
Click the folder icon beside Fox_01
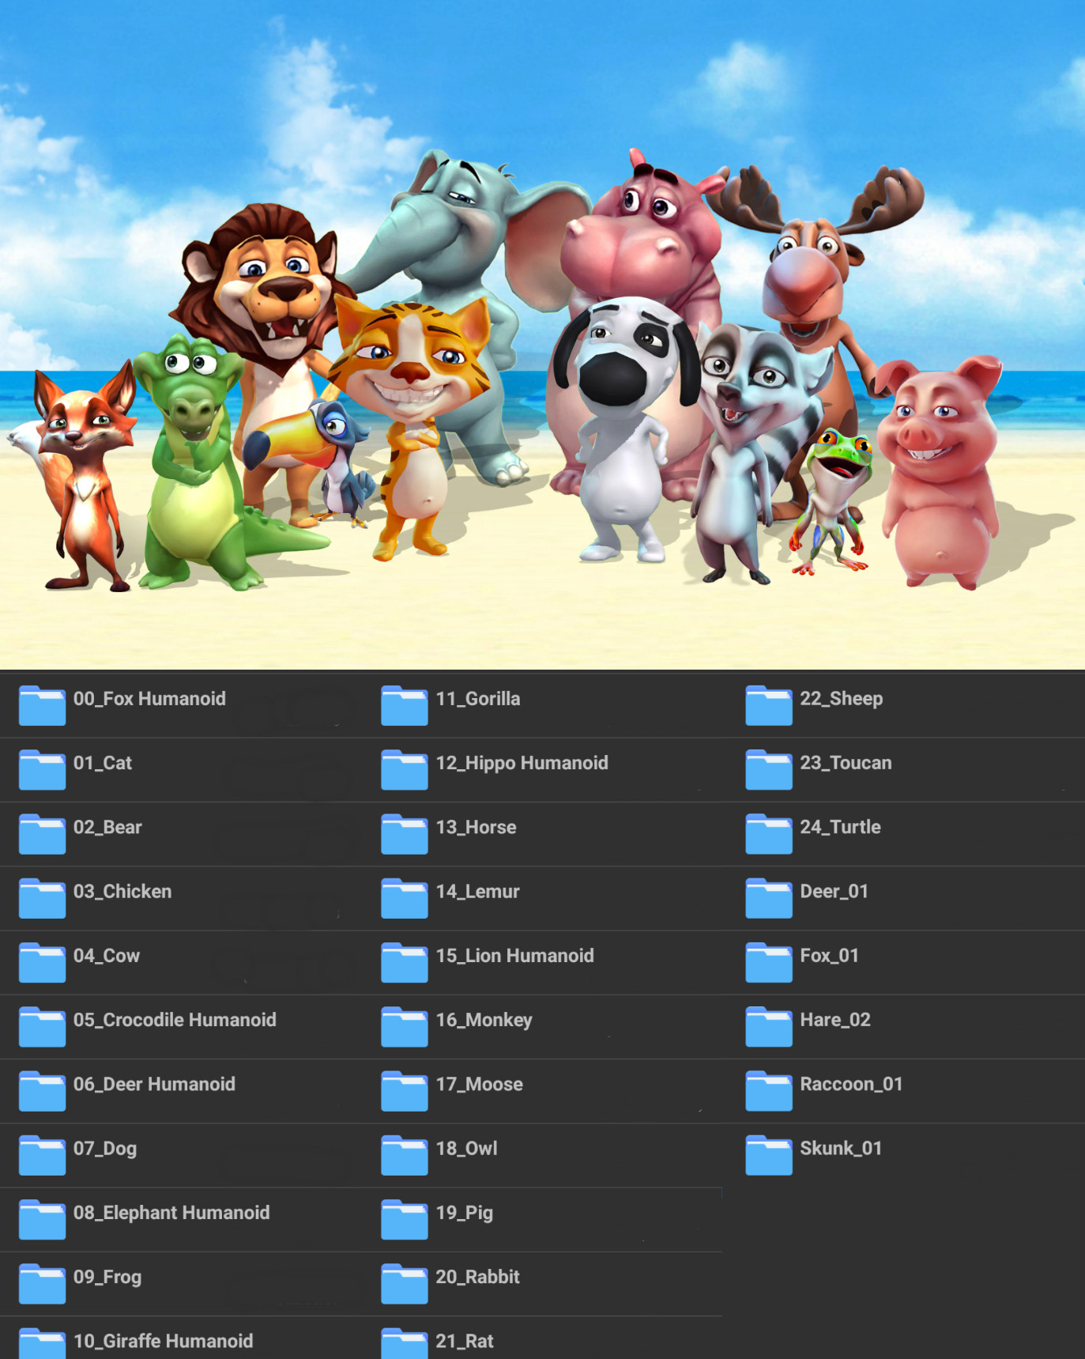click(x=769, y=962)
